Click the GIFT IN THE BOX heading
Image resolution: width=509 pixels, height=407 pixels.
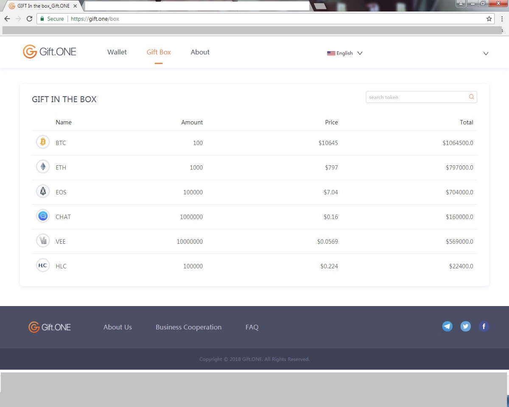[64, 99]
